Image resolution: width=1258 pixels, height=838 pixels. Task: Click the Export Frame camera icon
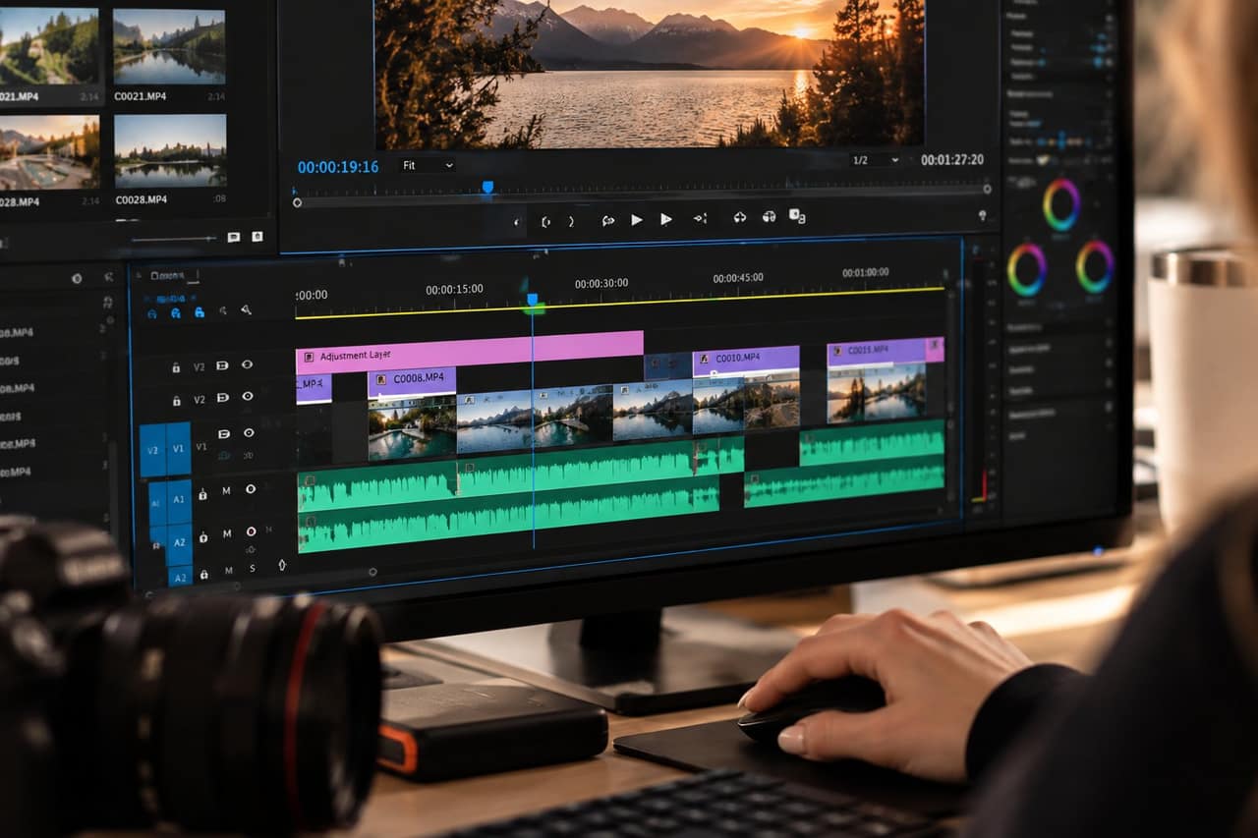tap(797, 216)
